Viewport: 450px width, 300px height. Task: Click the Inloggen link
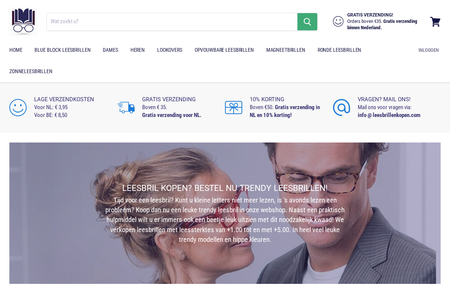(429, 50)
